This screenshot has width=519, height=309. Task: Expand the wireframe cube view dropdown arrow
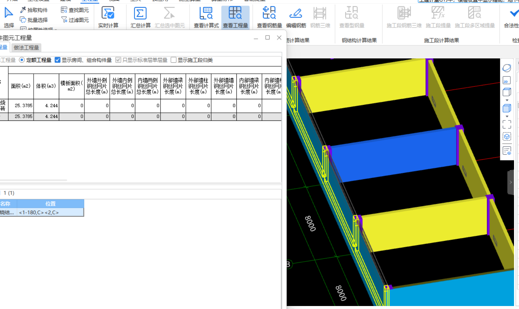[507, 100]
